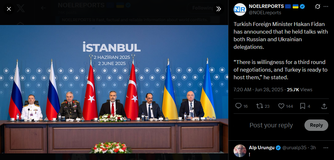Click the Following button behind the overlay
The image size is (334, 160).
(x=202, y=8)
